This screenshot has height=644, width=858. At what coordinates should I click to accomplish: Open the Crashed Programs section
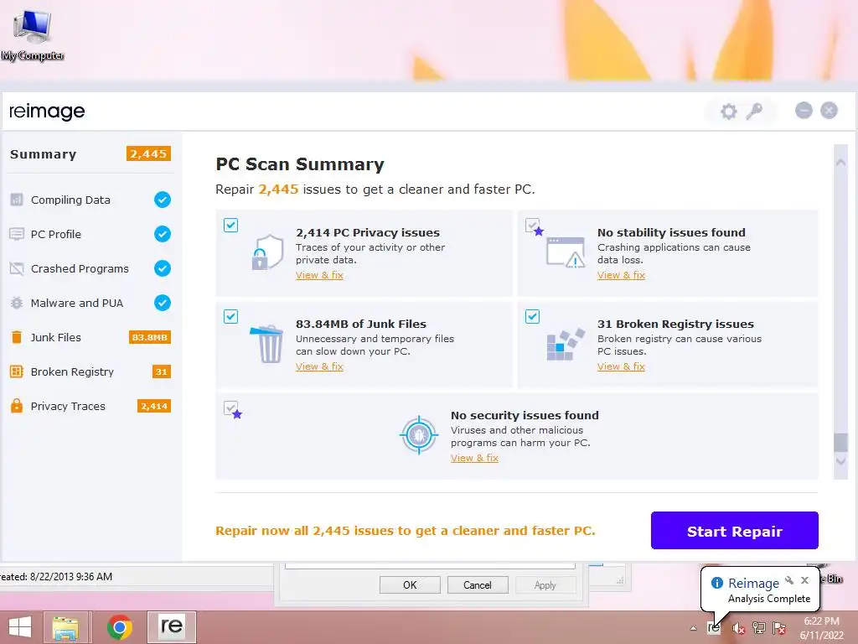[x=90, y=268]
